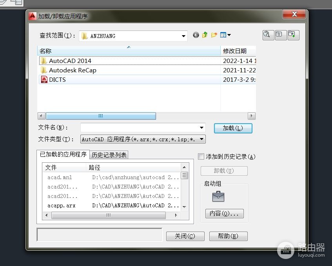Toggle 添加到历史记录 checkbox

(201, 156)
